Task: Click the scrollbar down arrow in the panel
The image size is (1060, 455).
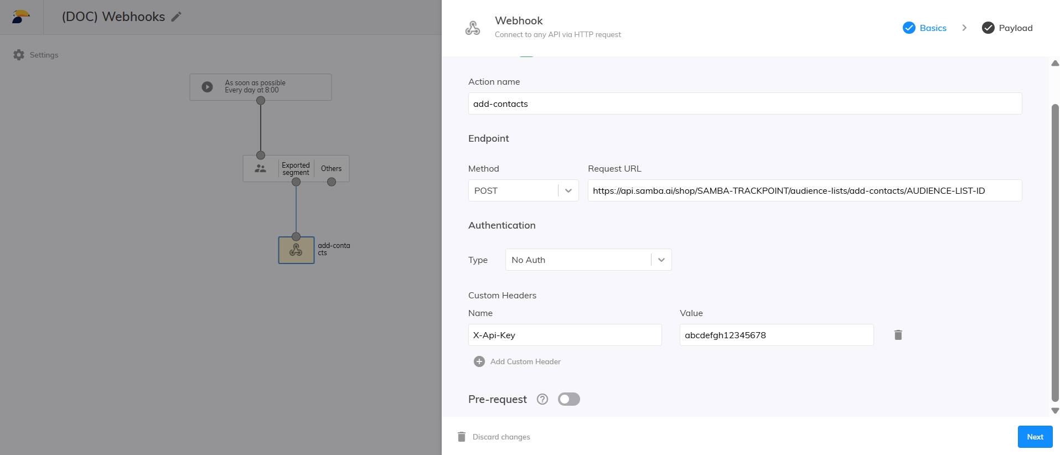Action: tap(1055, 411)
